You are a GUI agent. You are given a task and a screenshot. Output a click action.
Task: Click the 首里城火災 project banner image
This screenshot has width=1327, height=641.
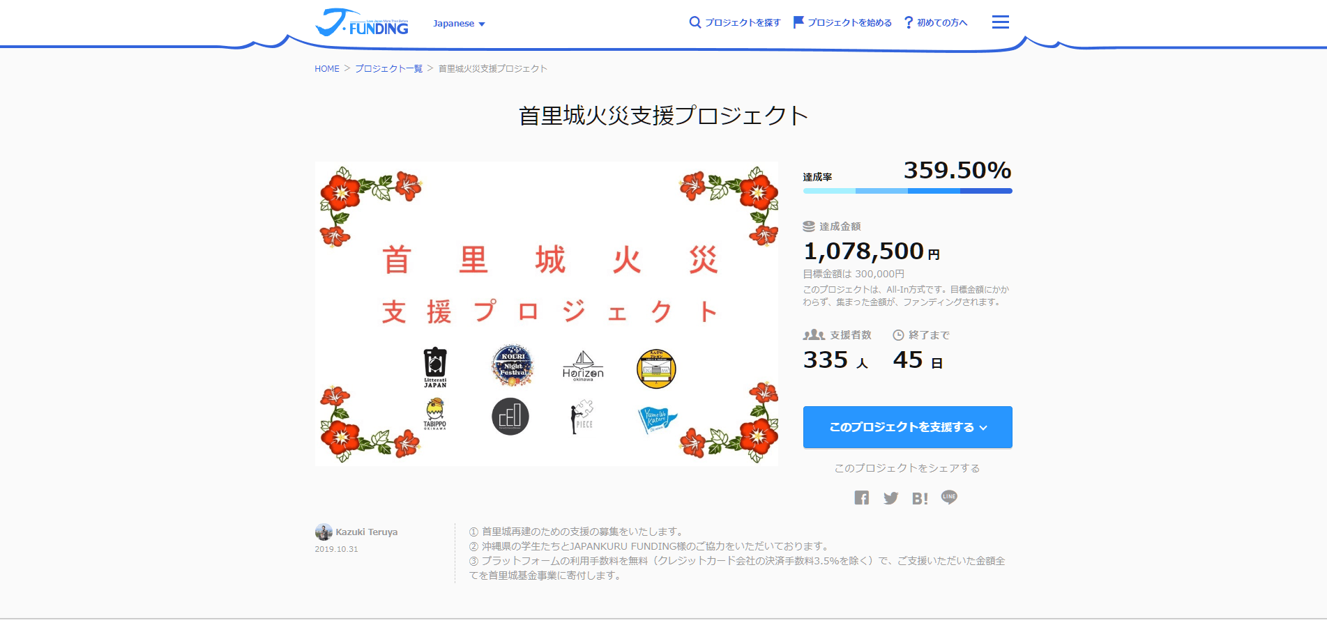click(x=546, y=314)
